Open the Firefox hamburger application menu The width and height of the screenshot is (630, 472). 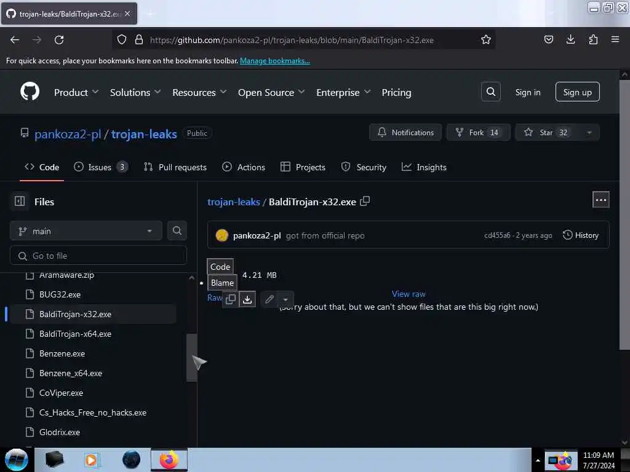(615, 39)
